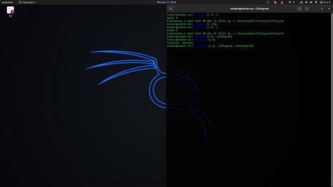Click the network connections icon in the top bar
Image resolution: width=333 pixels, height=187 pixels.
pos(301,2)
